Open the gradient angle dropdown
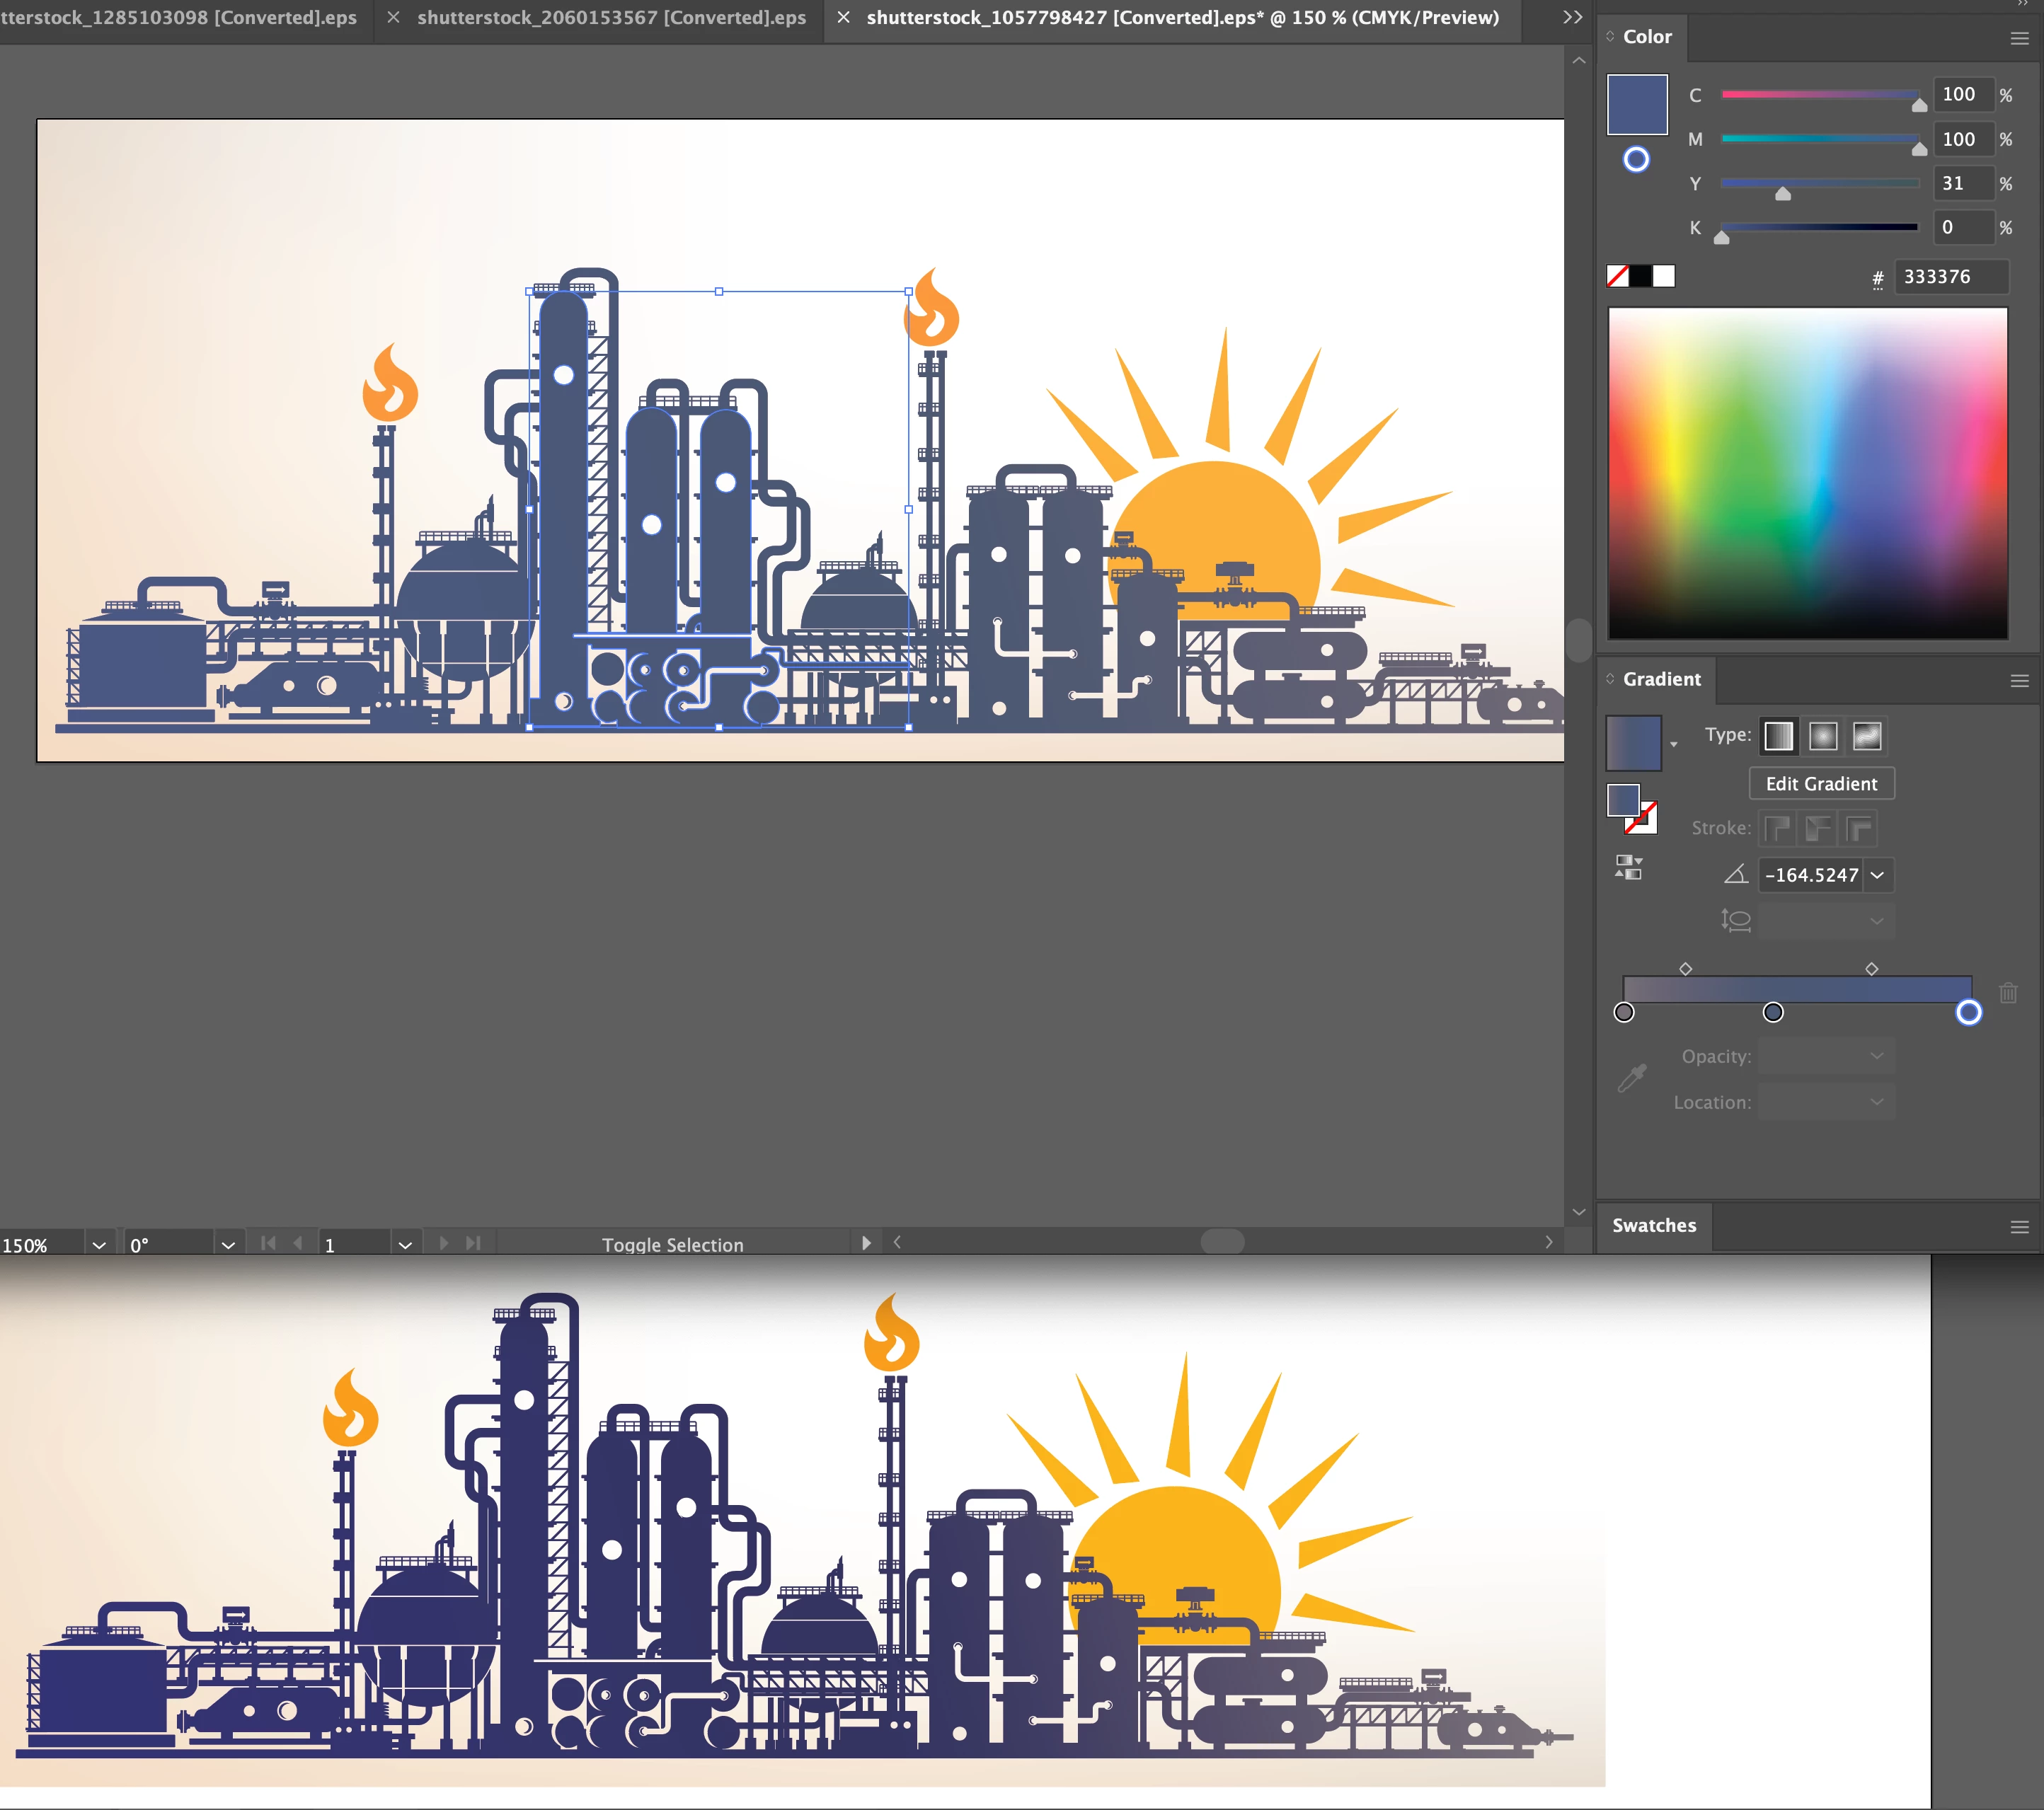Viewport: 2044px width, 1810px height. coord(1878,875)
